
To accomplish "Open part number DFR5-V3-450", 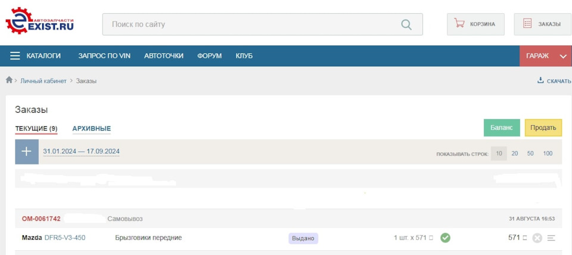I will [x=65, y=238].
